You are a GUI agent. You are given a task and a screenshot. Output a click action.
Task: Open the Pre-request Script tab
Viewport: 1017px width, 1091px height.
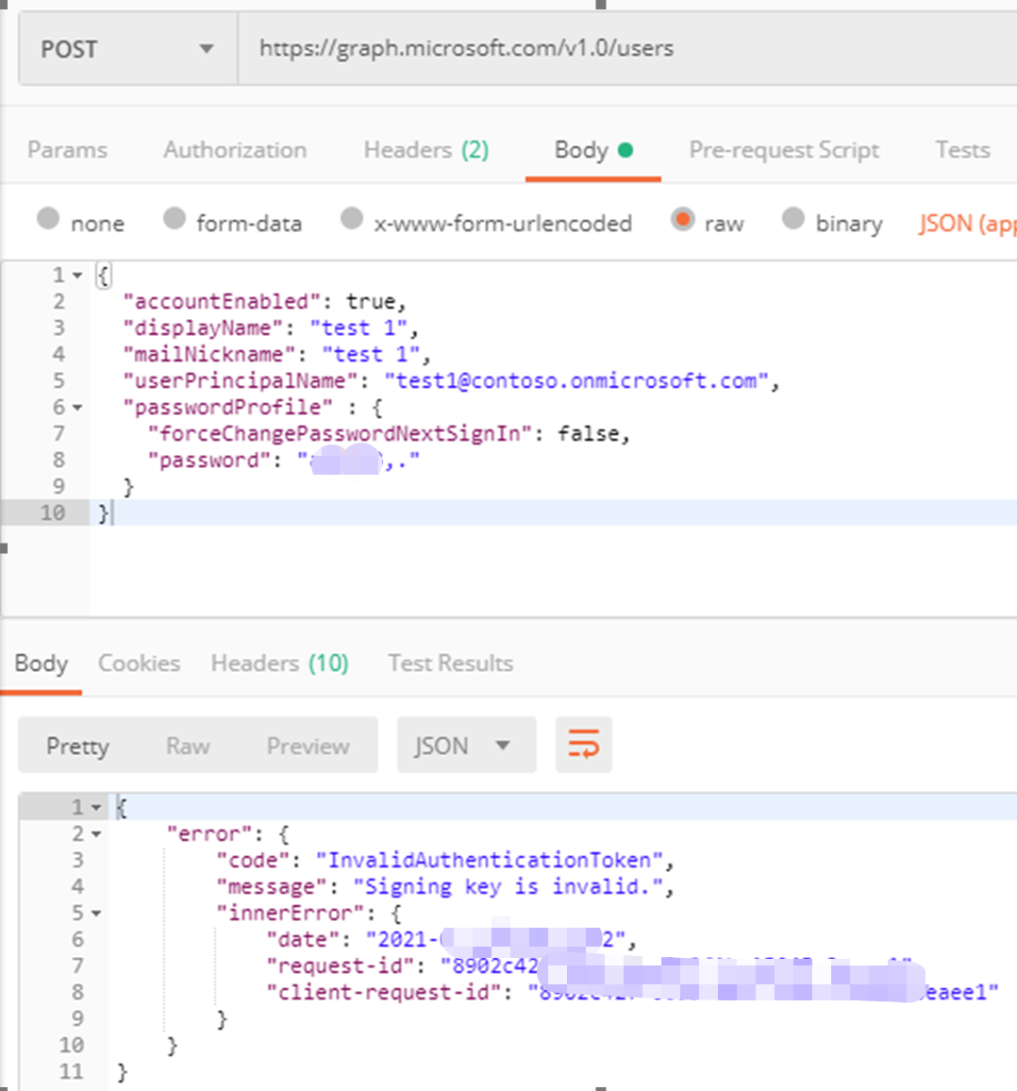pos(783,150)
